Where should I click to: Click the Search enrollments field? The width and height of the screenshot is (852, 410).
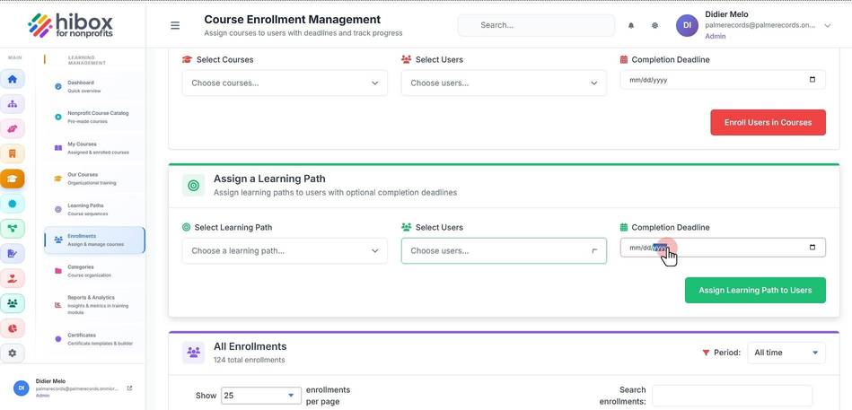point(732,396)
